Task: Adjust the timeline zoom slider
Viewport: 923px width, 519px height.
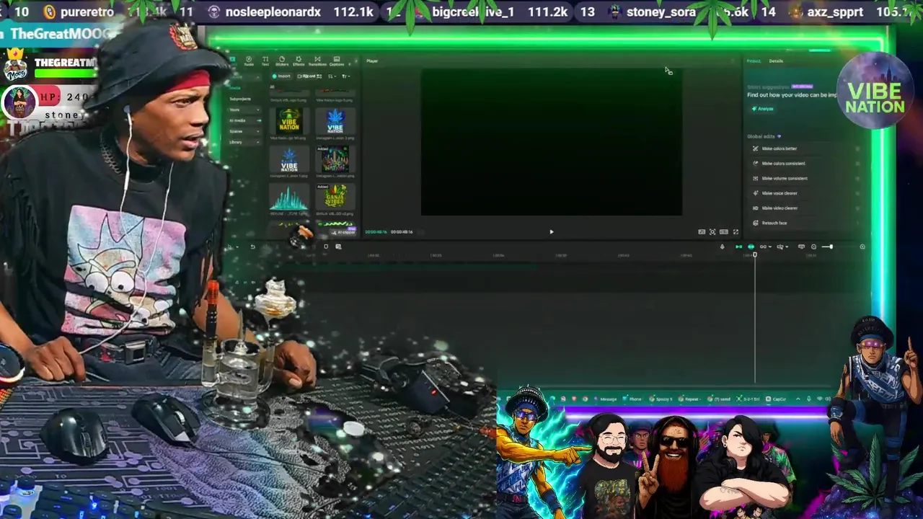Action: pos(831,247)
